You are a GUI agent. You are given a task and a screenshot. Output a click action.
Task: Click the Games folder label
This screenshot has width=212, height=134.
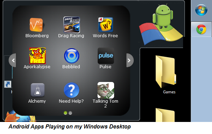[x=169, y=92]
